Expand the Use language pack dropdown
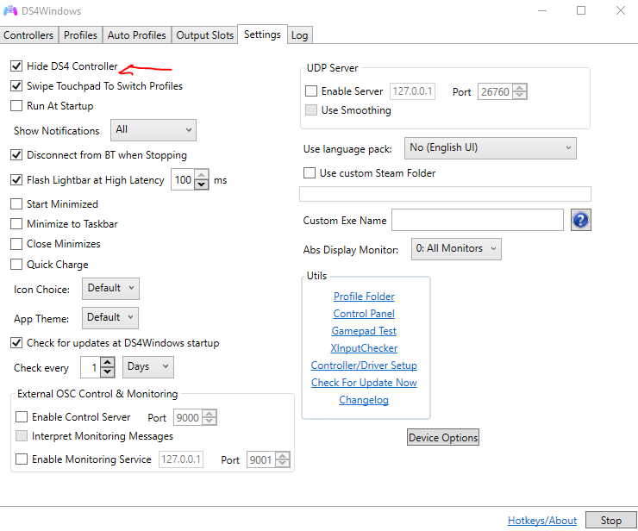The height and width of the screenshot is (531, 638). click(490, 148)
